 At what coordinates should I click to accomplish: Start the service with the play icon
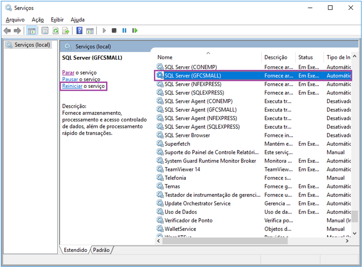pos(104,31)
